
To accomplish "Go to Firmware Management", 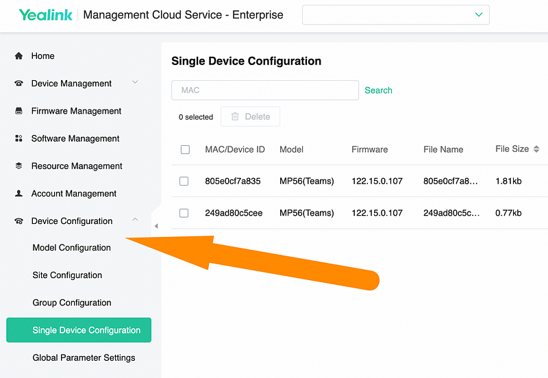I will [76, 111].
